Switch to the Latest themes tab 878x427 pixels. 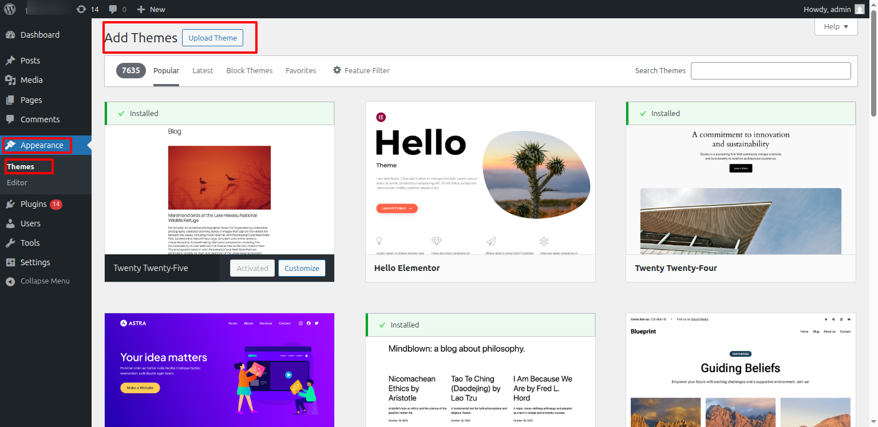[x=203, y=71]
